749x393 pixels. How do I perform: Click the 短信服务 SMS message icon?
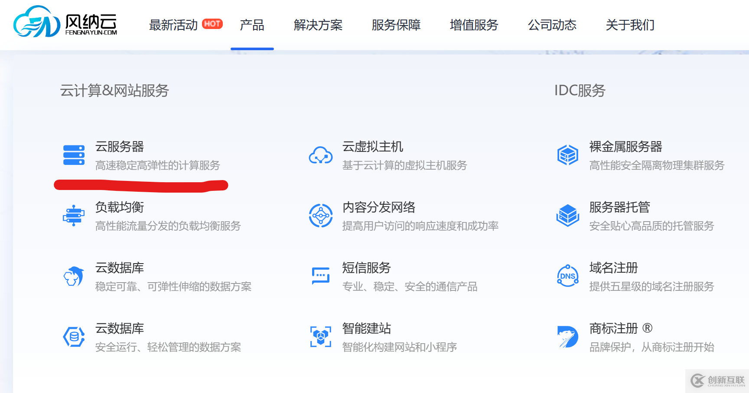(x=321, y=276)
